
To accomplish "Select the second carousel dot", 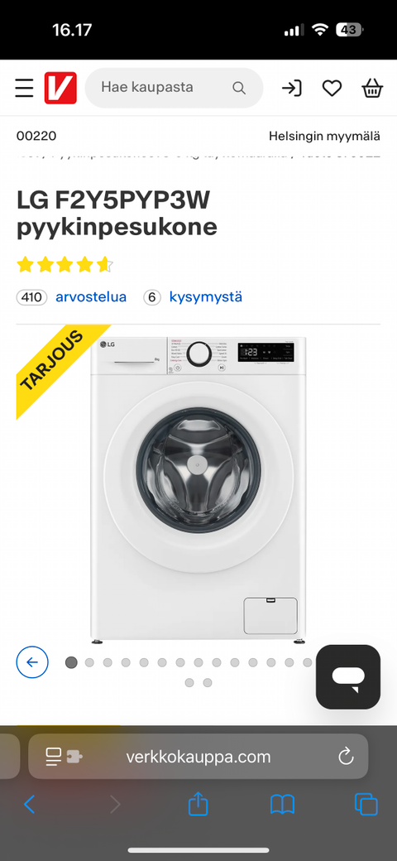I will point(89,662).
